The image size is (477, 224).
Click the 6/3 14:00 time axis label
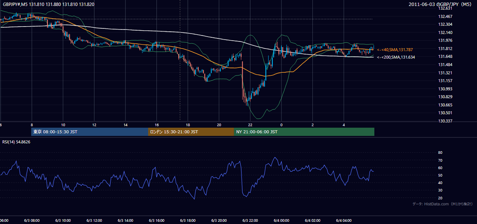tap(125, 221)
